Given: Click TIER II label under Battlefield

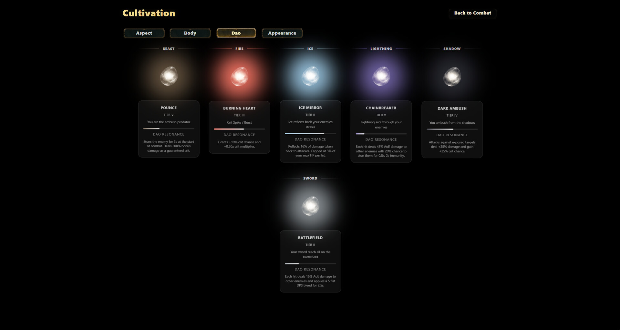Looking at the screenshot, I should point(310,245).
